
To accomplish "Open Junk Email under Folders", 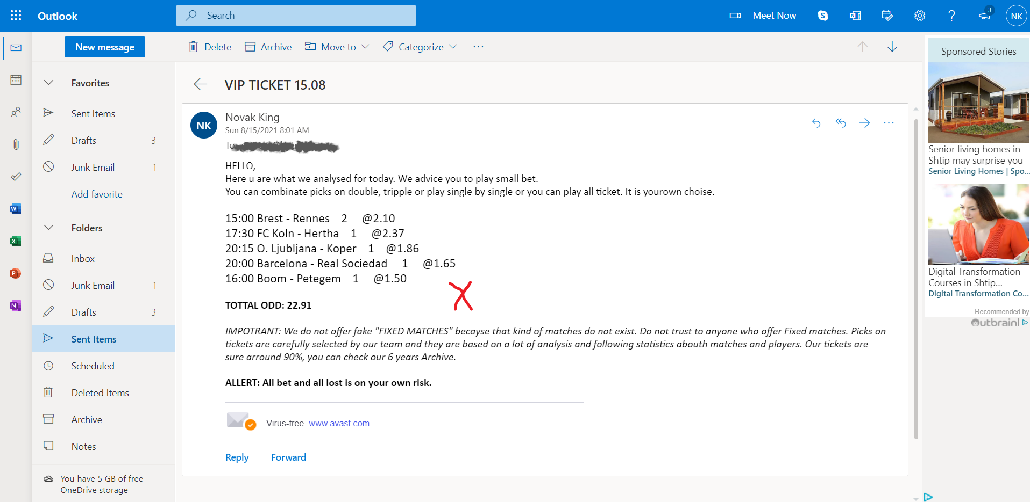I will pyautogui.click(x=103, y=285).
